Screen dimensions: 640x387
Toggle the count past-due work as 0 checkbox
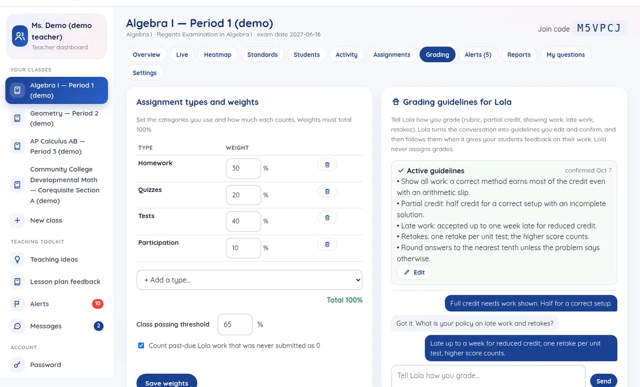pyautogui.click(x=141, y=345)
